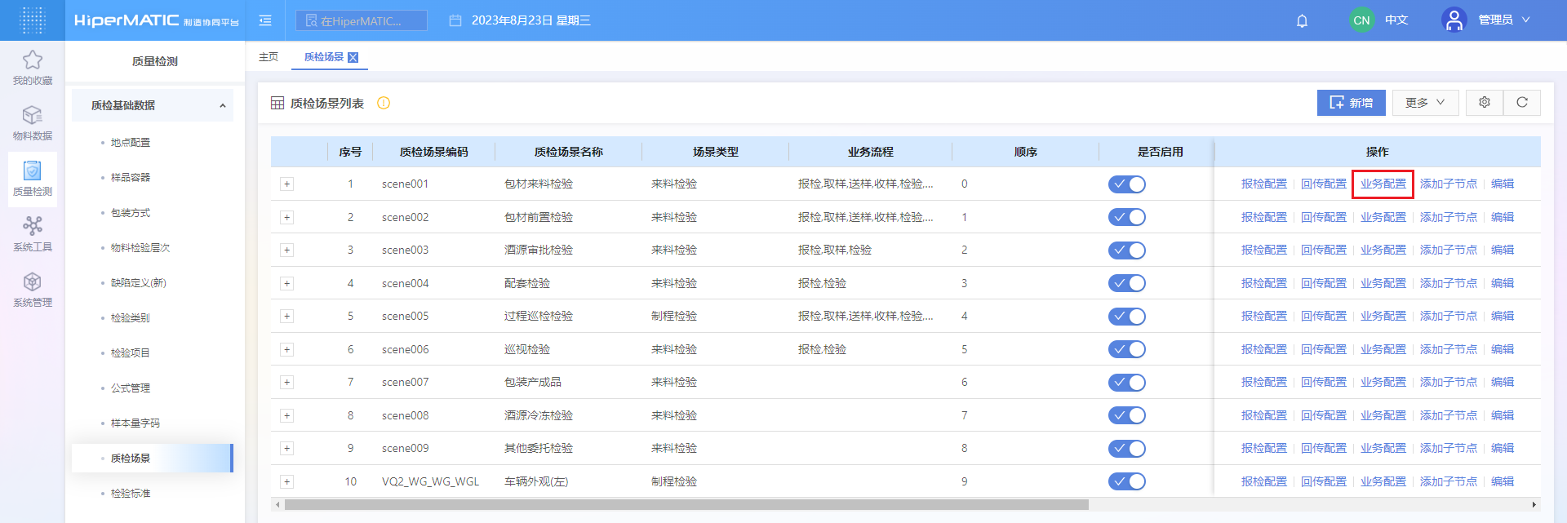The height and width of the screenshot is (523, 1567).
Task: Collapse the 质检基础数据 menu group
Action: click(153, 105)
